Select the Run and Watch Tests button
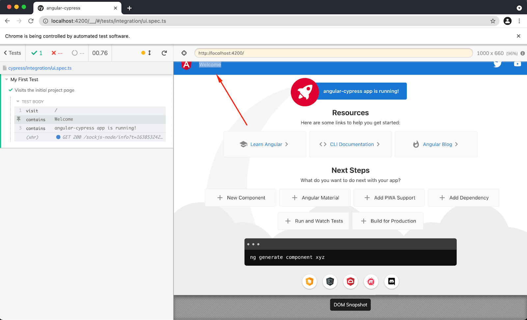Viewport: 527px width, 320px height. tap(313, 221)
